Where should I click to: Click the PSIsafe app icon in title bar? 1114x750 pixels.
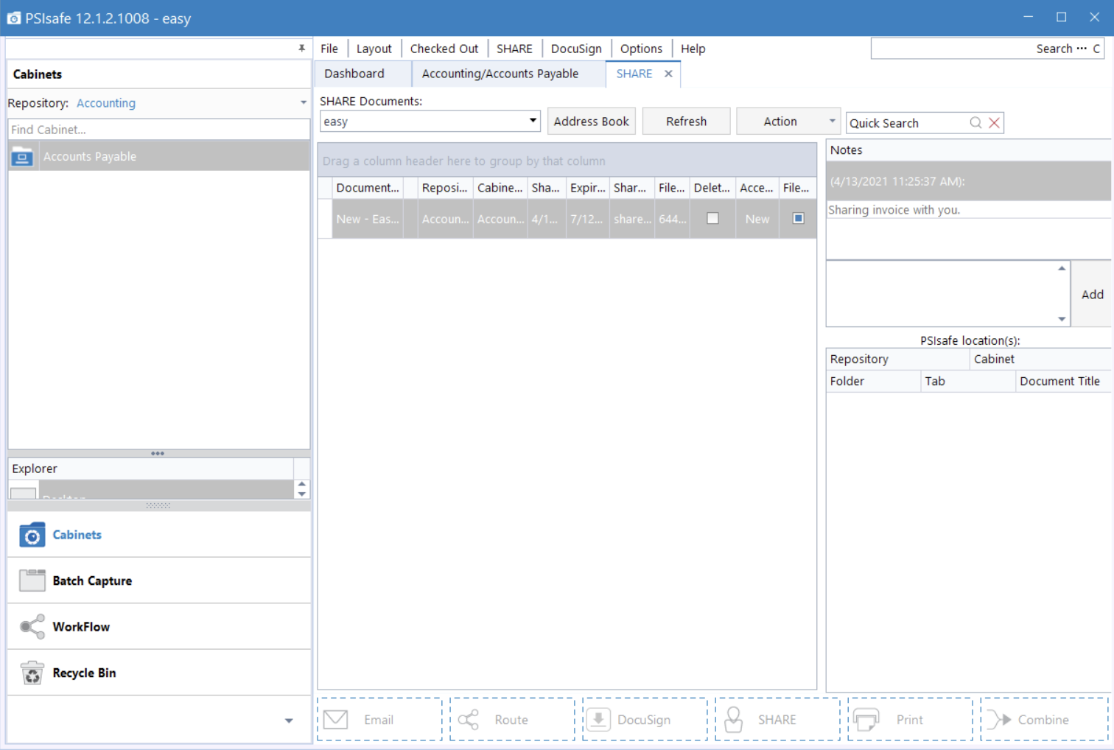14,18
